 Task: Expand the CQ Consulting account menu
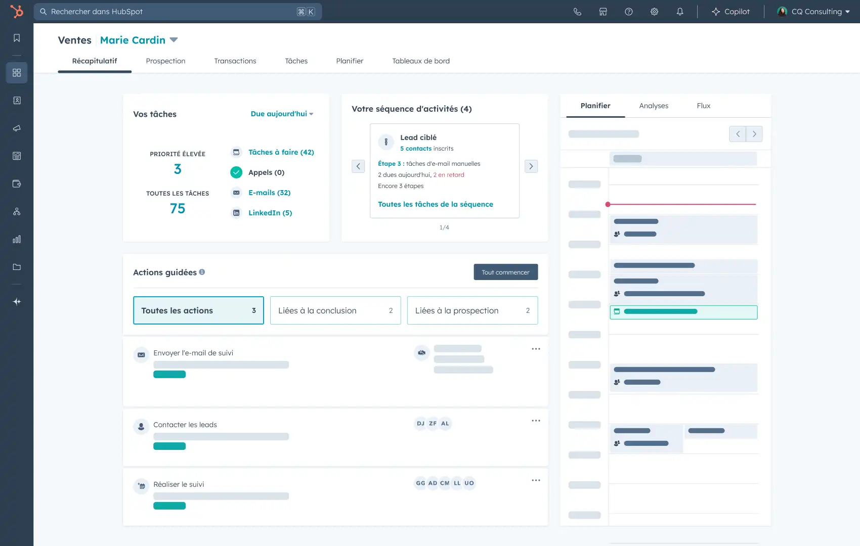pyautogui.click(x=814, y=12)
